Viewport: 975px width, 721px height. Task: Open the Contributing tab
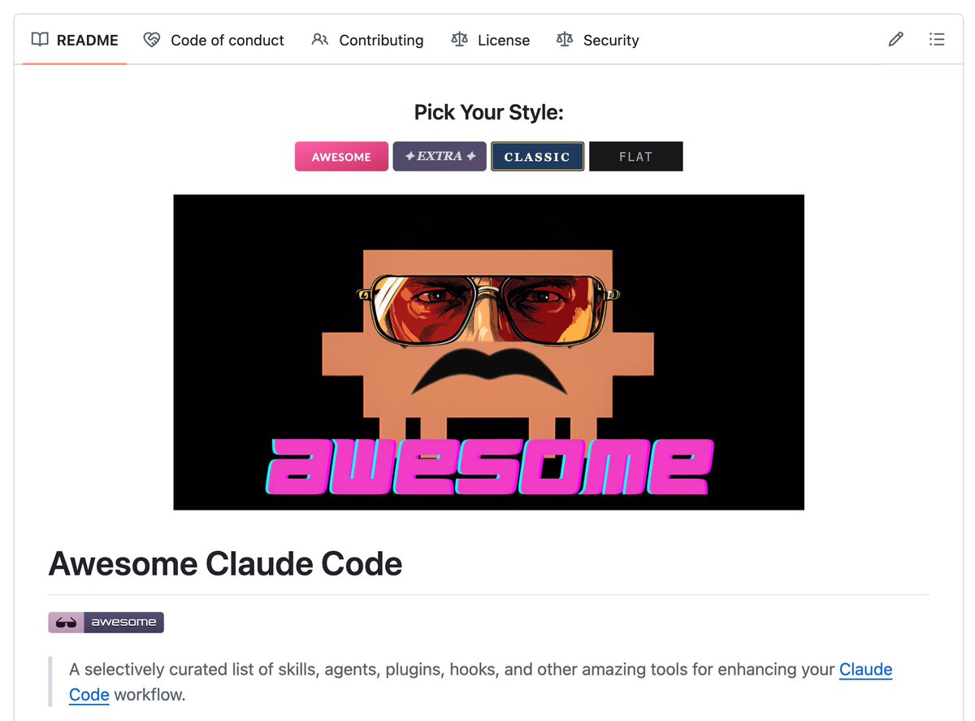pos(367,40)
